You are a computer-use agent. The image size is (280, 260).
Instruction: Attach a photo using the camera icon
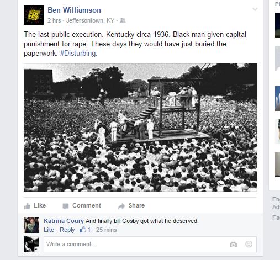233,245
